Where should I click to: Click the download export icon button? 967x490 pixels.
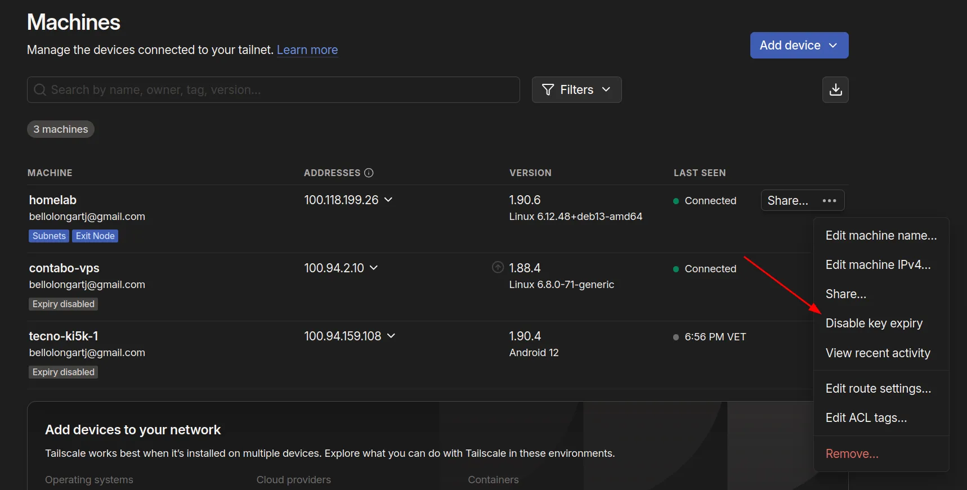coord(835,90)
